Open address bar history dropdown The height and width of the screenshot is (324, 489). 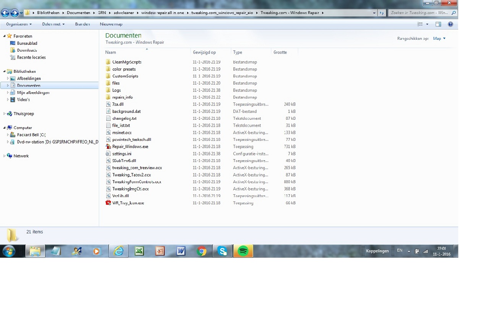tap(374, 13)
